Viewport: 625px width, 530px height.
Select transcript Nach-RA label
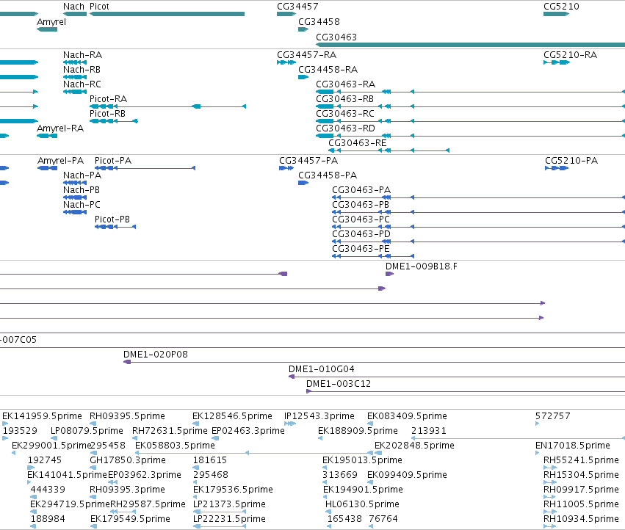pyautogui.click(x=82, y=55)
